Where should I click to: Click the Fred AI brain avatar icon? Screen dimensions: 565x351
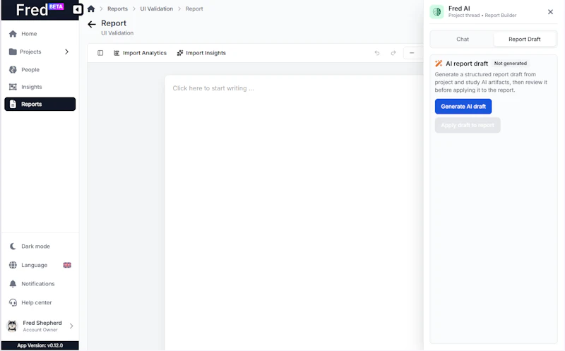click(x=436, y=11)
